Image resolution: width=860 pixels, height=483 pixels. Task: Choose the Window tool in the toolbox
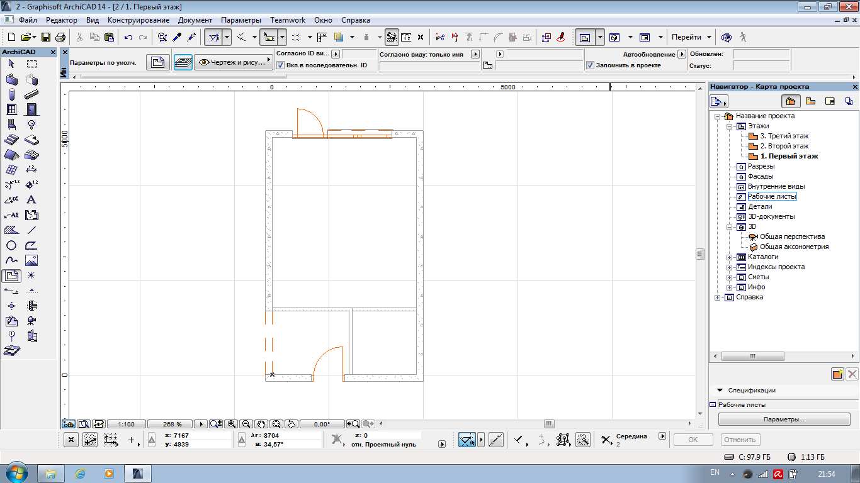point(11,109)
